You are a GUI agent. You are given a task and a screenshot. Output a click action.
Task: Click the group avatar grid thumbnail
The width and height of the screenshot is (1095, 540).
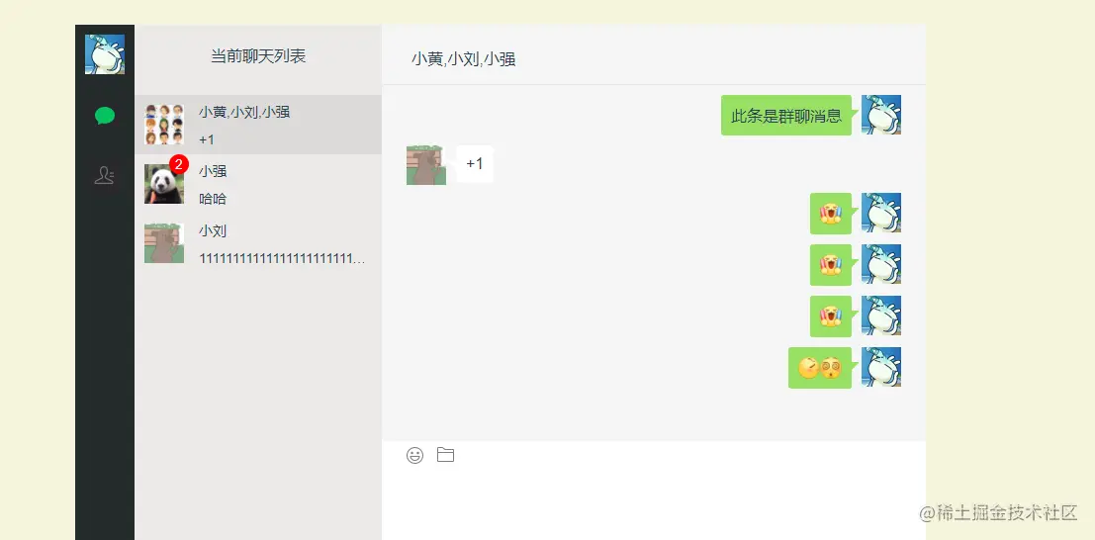click(164, 125)
